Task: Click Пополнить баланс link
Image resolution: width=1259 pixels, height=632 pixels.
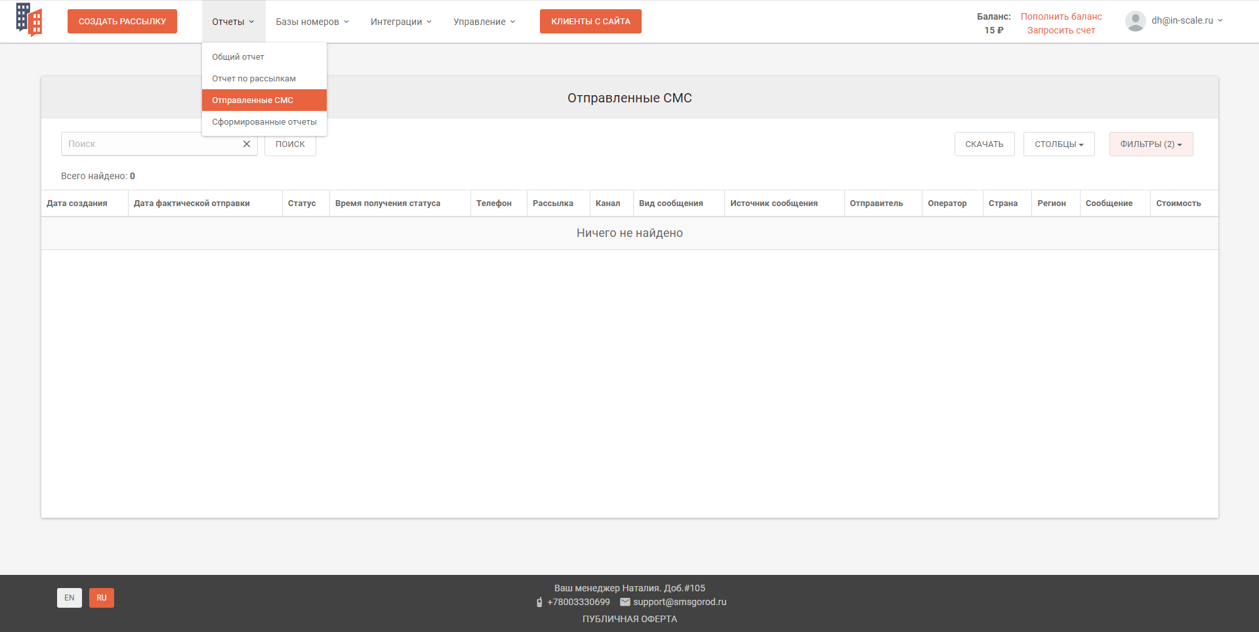Action: coord(1061,16)
